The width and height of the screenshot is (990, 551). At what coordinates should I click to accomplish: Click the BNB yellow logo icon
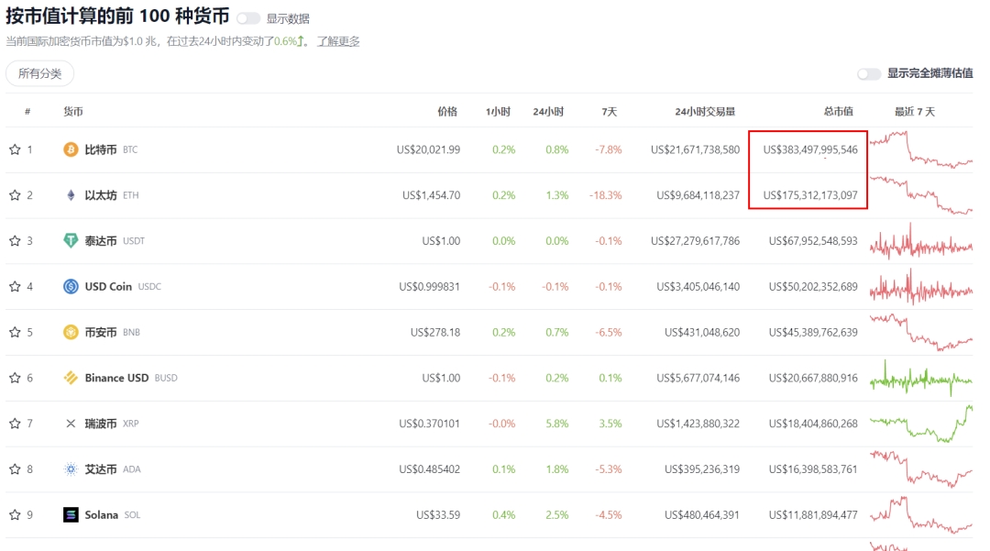[x=71, y=332]
